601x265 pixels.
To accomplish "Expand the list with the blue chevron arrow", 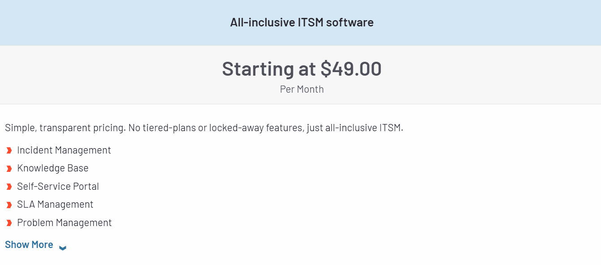I will point(63,248).
